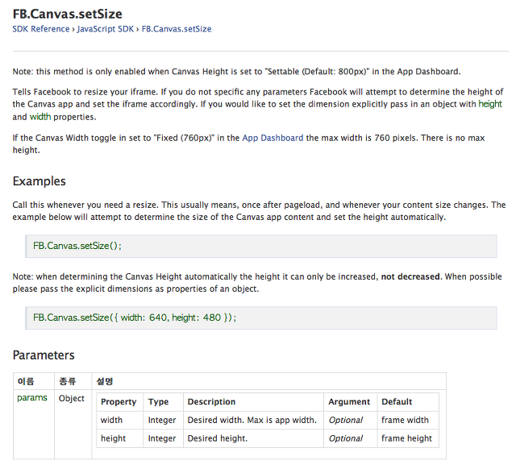Screen dimensions: 516x469
Task: Click Integer type in width row
Action: pos(162,421)
